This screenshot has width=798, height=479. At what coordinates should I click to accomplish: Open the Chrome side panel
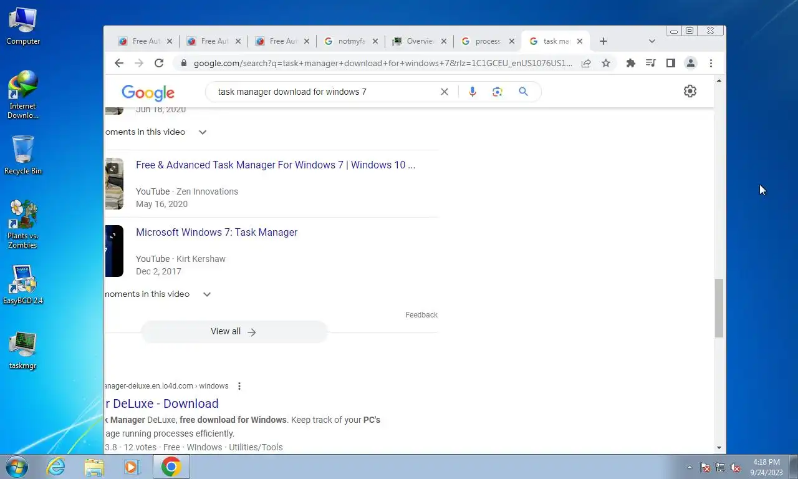click(x=671, y=63)
